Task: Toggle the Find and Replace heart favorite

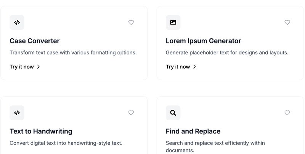Action: [287, 113]
